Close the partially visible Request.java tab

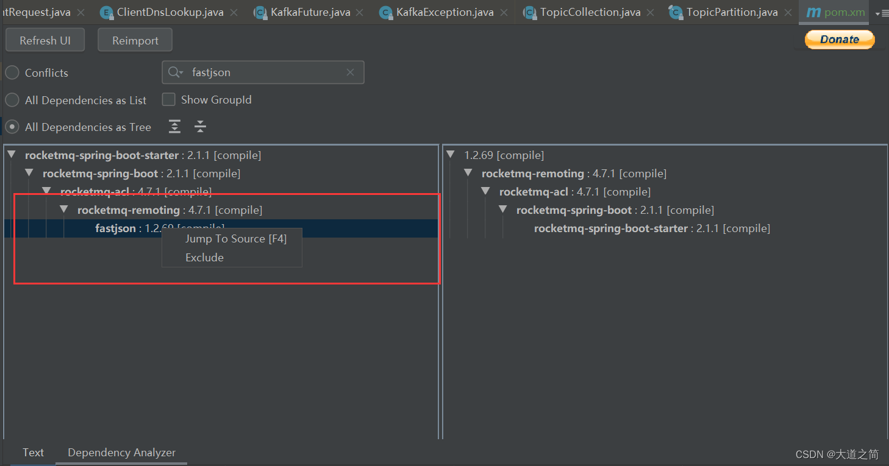81,13
